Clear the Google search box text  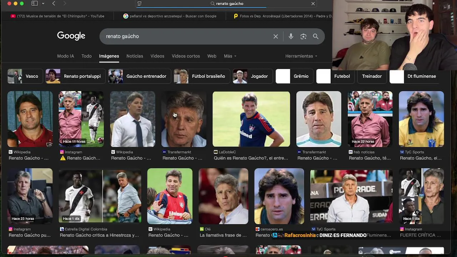tap(276, 36)
